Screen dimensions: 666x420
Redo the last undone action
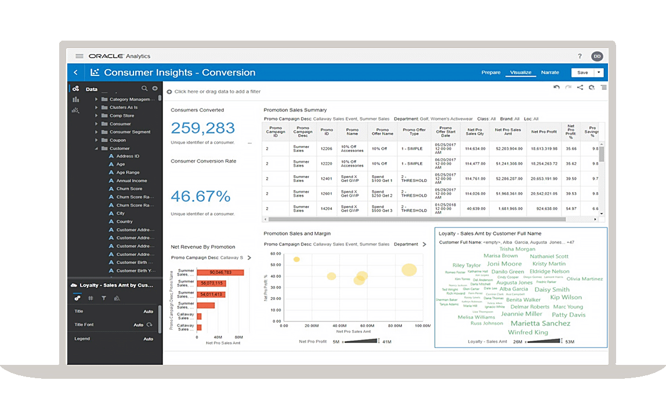pyautogui.click(x=569, y=88)
